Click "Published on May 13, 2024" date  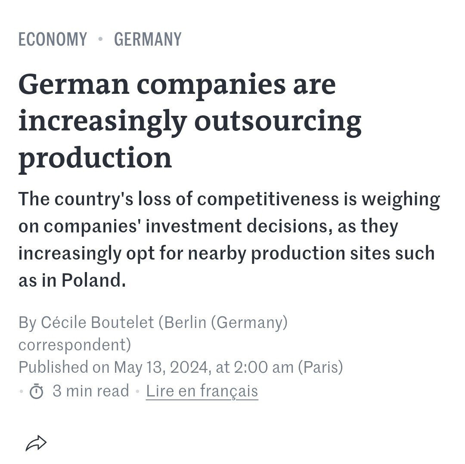pyautogui.click(x=114, y=368)
